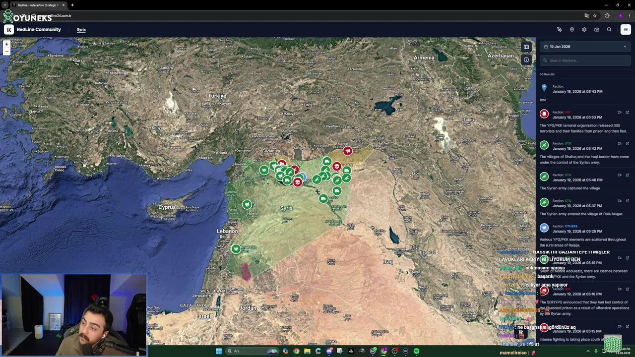
Task: Open external link for the 05:40 PM entry
Action: (628, 175)
